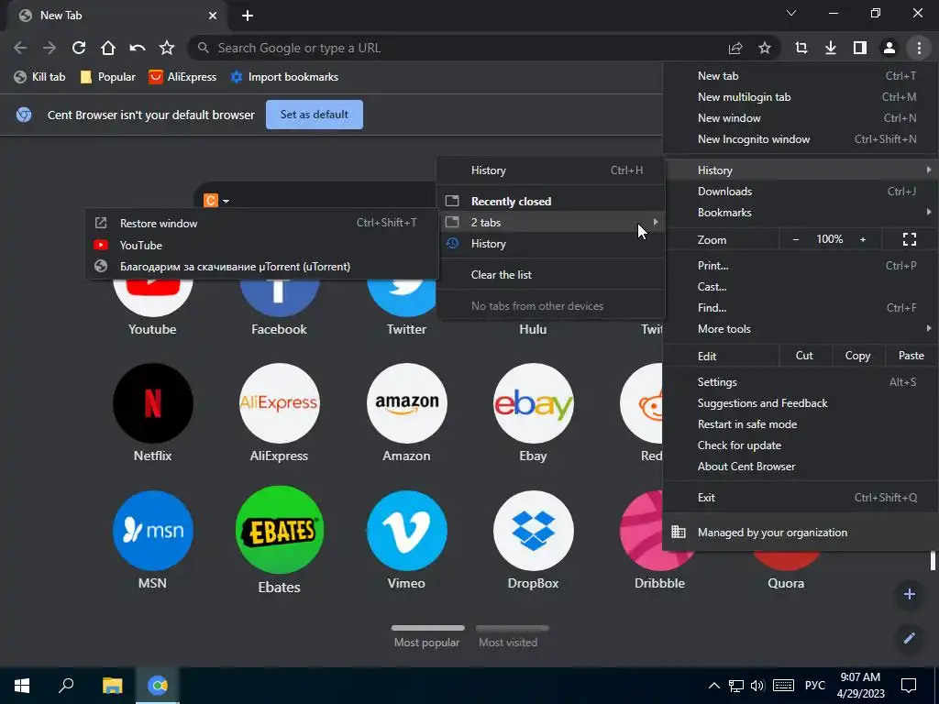This screenshot has width=939, height=704.
Task: Open the volume speaker tray icon
Action: 757,686
